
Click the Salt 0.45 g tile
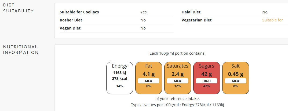[236, 78]
